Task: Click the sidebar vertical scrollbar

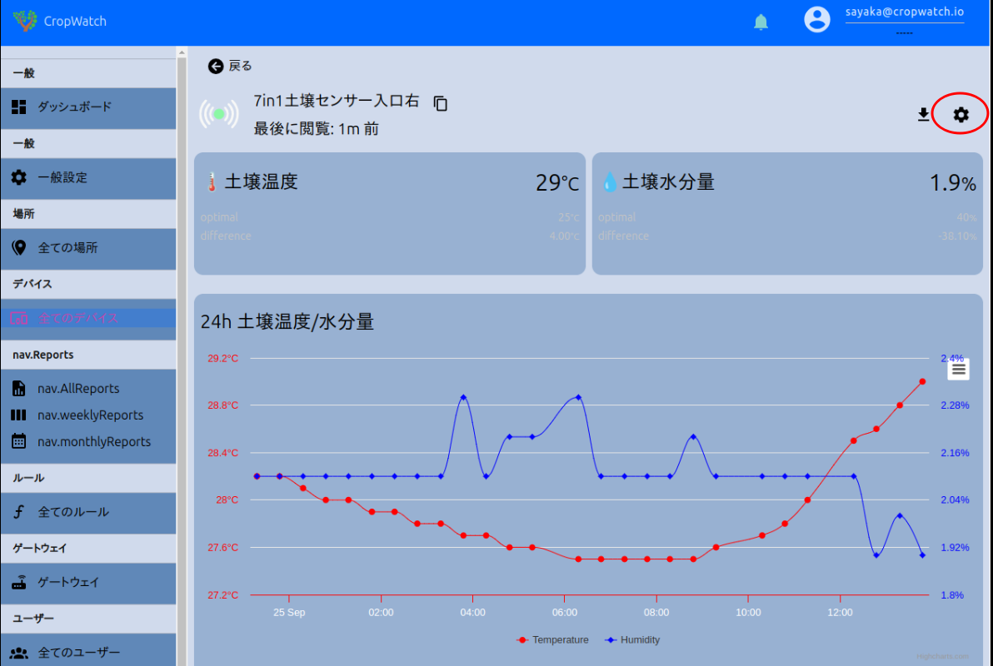Action: pyautogui.click(x=181, y=333)
